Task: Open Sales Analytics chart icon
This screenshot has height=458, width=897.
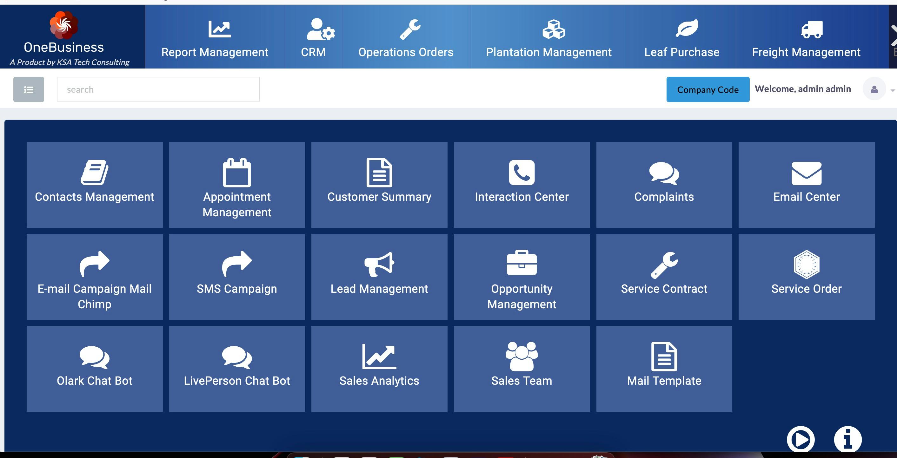Action: click(379, 357)
